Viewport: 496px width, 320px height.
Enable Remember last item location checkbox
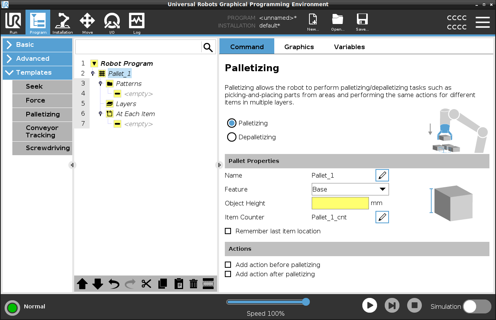pyautogui.click(x=228, y=231)
